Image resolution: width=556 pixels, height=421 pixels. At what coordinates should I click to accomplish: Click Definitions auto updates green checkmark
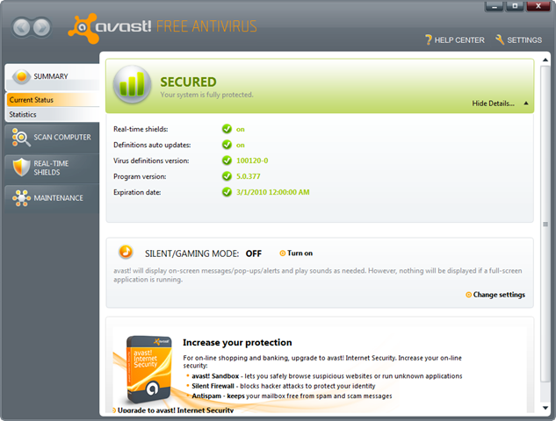(x=227, y=145)
